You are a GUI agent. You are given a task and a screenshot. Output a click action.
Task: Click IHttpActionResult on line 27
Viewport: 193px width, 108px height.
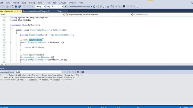tap(37, 60)
